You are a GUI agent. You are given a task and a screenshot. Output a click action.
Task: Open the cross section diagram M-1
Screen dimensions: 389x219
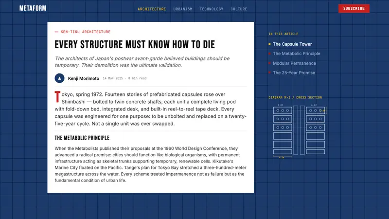[300, 131]
